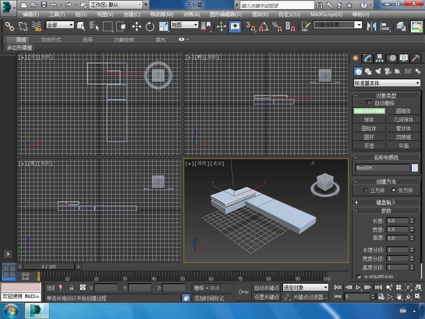Open the 渲染(R) menu
Viewport: 425px width, 319px height.
tap(260, 15)
